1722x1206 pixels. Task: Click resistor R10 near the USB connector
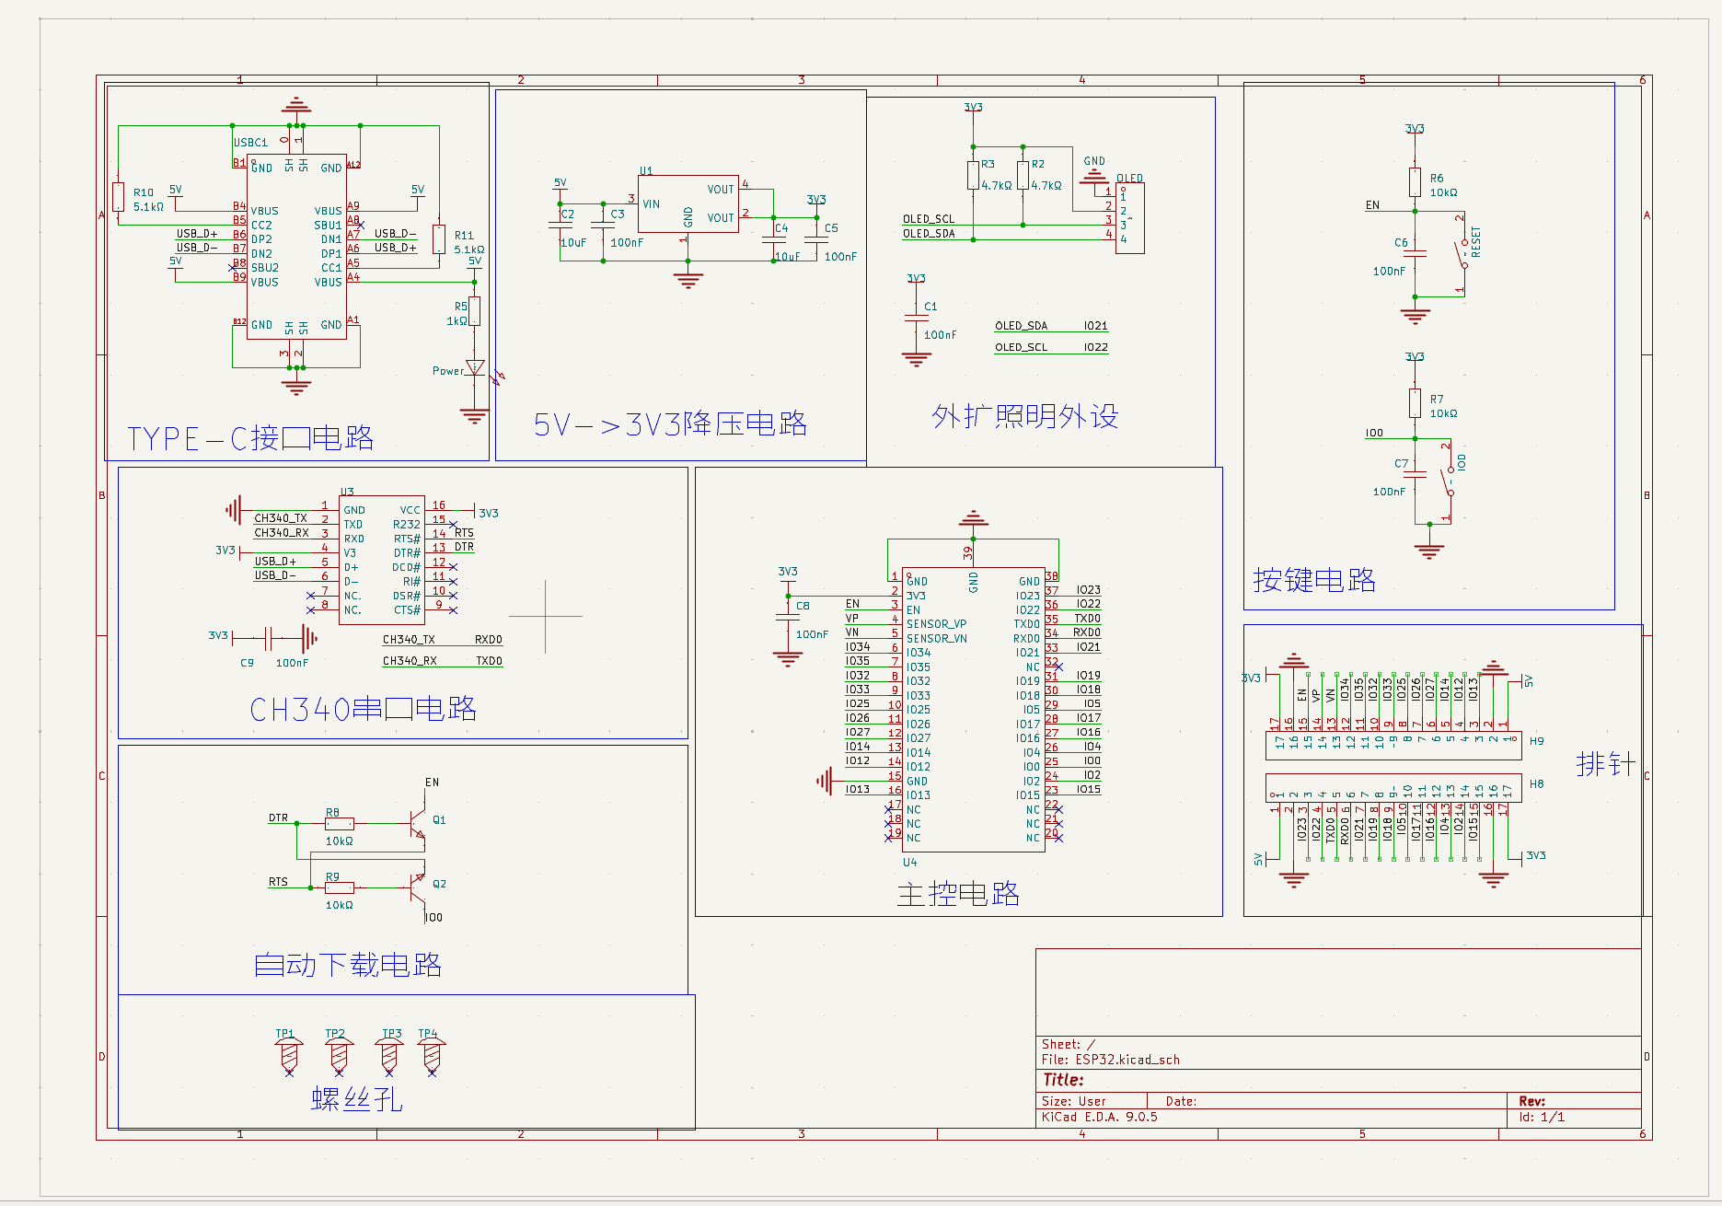click(x=118, y=197)
